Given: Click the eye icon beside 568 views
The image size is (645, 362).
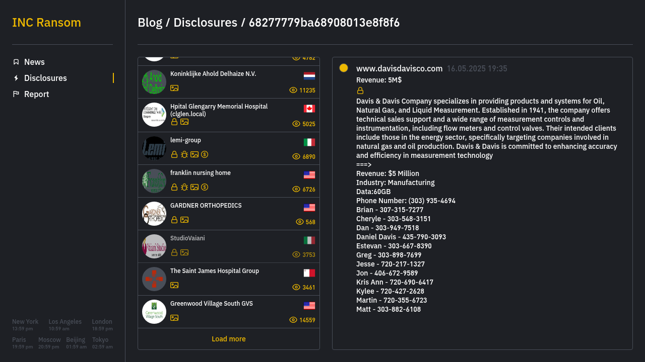Looking at the screenshot, I should coord(300,222).
